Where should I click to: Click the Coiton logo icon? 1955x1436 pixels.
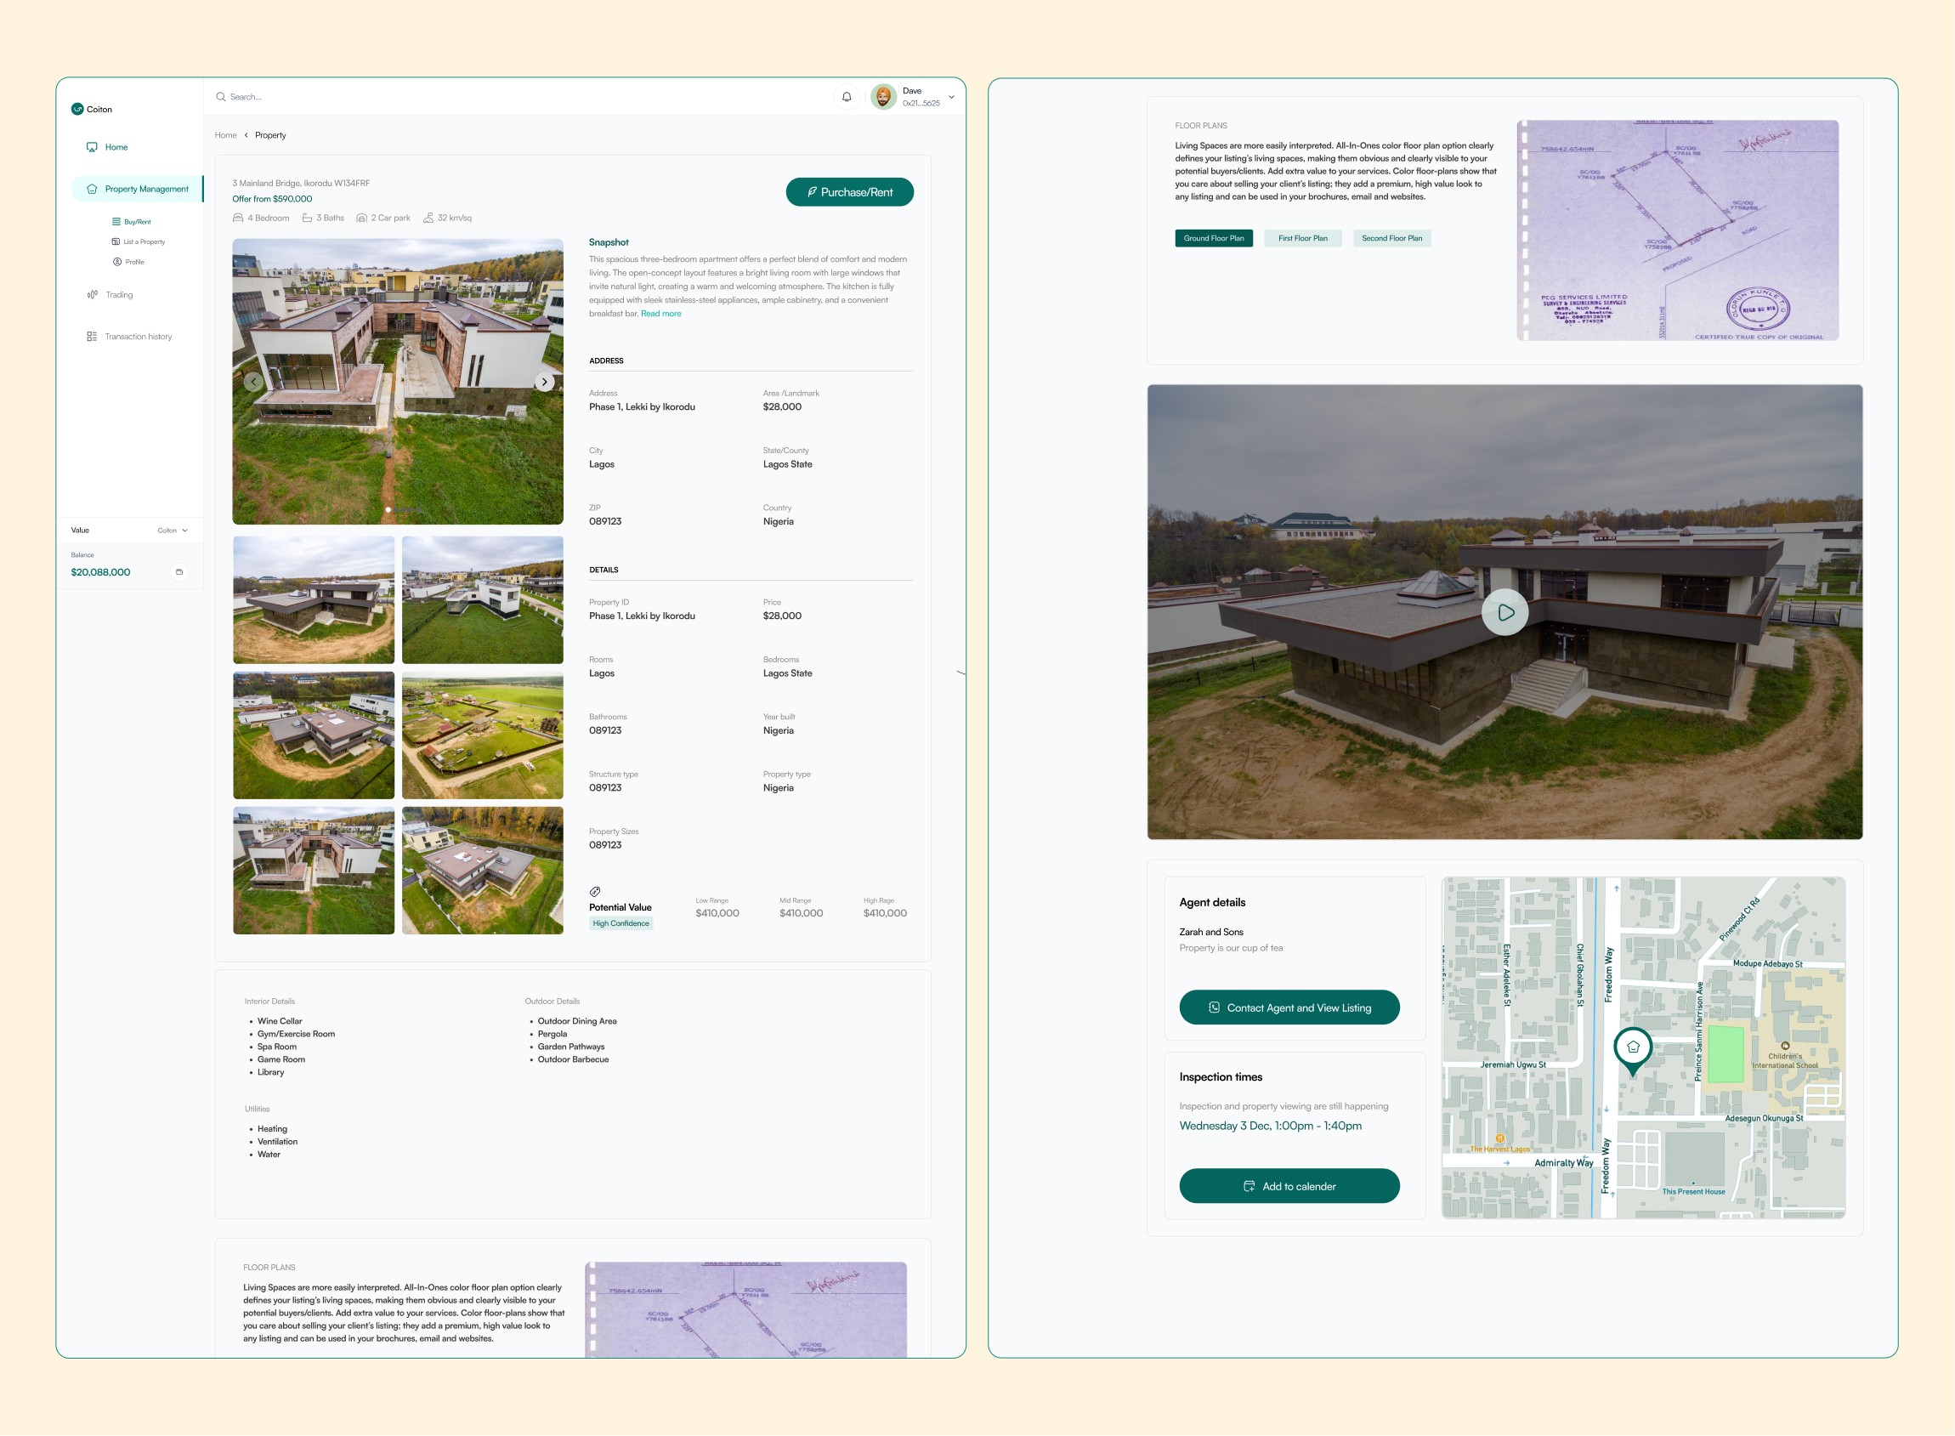tap(77, 109)
